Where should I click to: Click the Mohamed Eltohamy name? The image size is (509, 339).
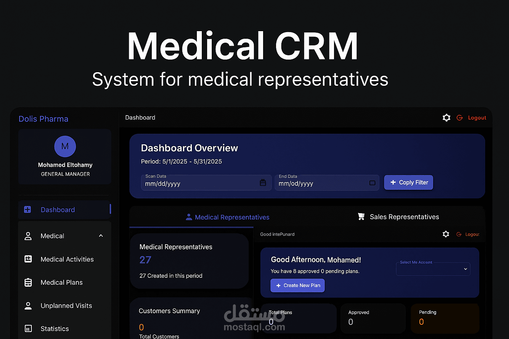click(65, 165)
